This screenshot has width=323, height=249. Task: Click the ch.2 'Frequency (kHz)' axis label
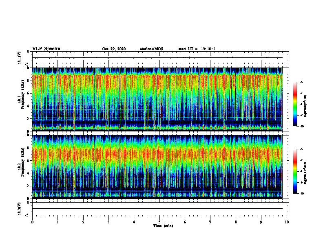pos(22,162)
